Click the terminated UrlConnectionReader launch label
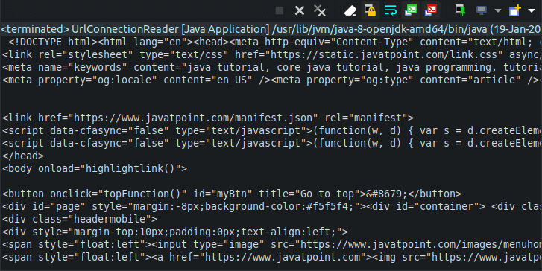 (271, 29)
